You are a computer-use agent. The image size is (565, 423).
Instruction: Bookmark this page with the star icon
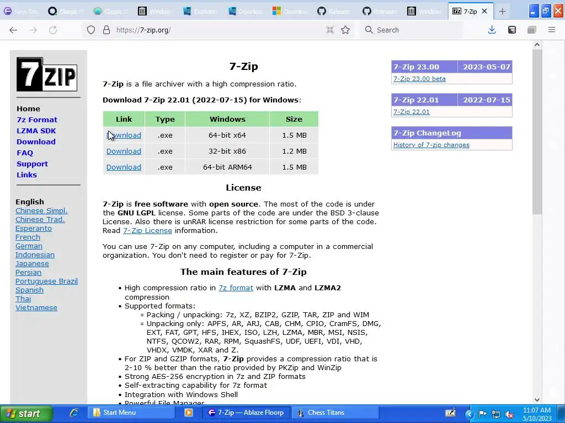pos(345,30)
